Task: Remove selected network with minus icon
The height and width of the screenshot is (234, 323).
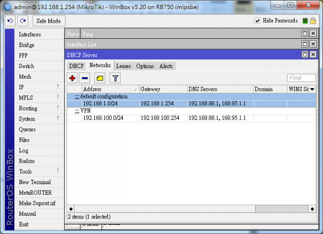Action: (x=85, y=78)
